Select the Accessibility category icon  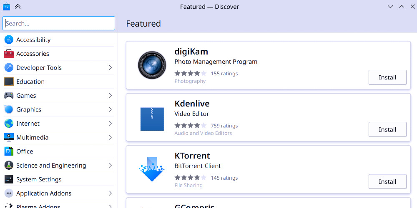tap(9, 40)
